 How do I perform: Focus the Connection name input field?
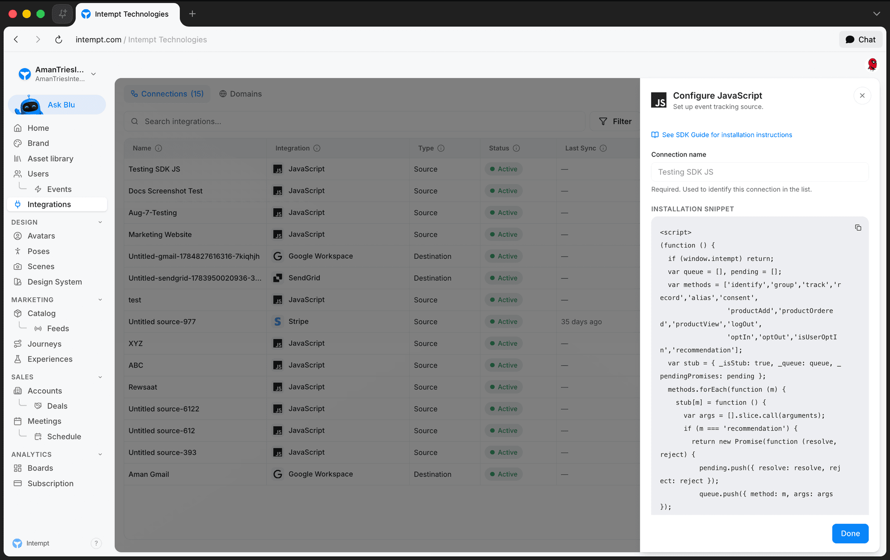click(x=760, y=172)
